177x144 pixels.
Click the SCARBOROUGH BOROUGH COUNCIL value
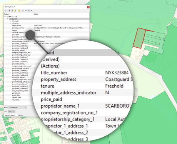pyautogui.click(x=47, y=37)
